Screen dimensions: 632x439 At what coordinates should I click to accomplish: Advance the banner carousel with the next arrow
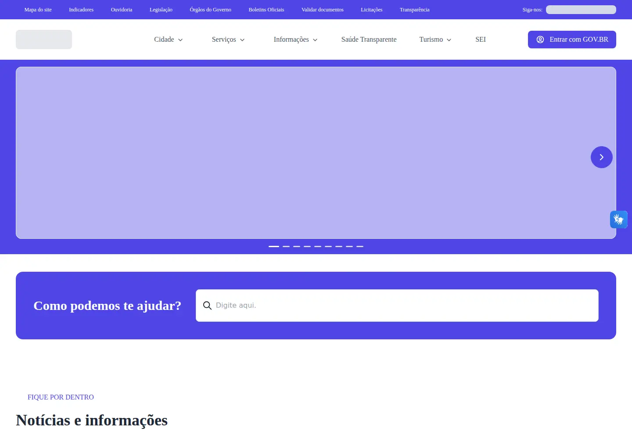click(602, 157)
